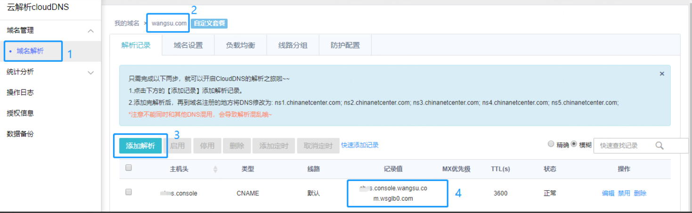Click the 取消定时 button
The height and width of the screenshot is (213, 692).
coord(318,146)
